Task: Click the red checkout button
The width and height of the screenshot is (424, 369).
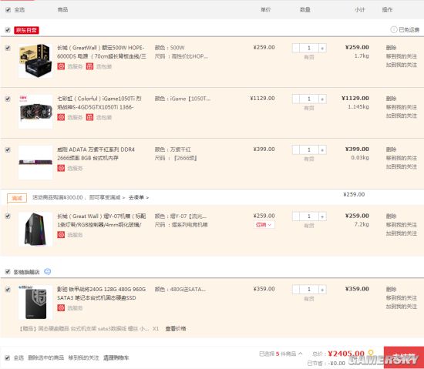Action: 404,357
